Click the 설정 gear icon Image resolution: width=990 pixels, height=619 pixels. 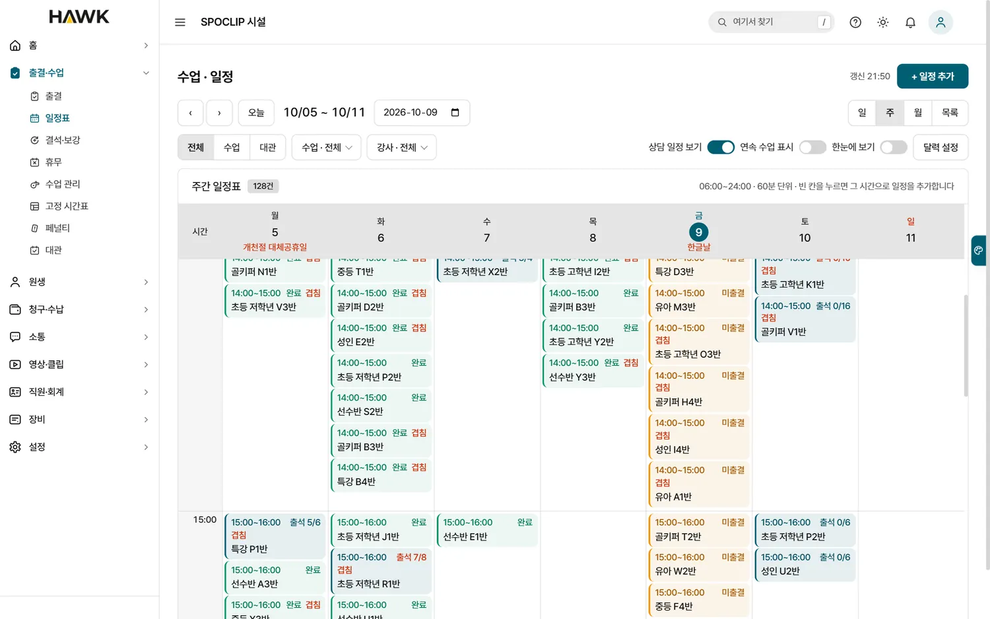(15, 447)
